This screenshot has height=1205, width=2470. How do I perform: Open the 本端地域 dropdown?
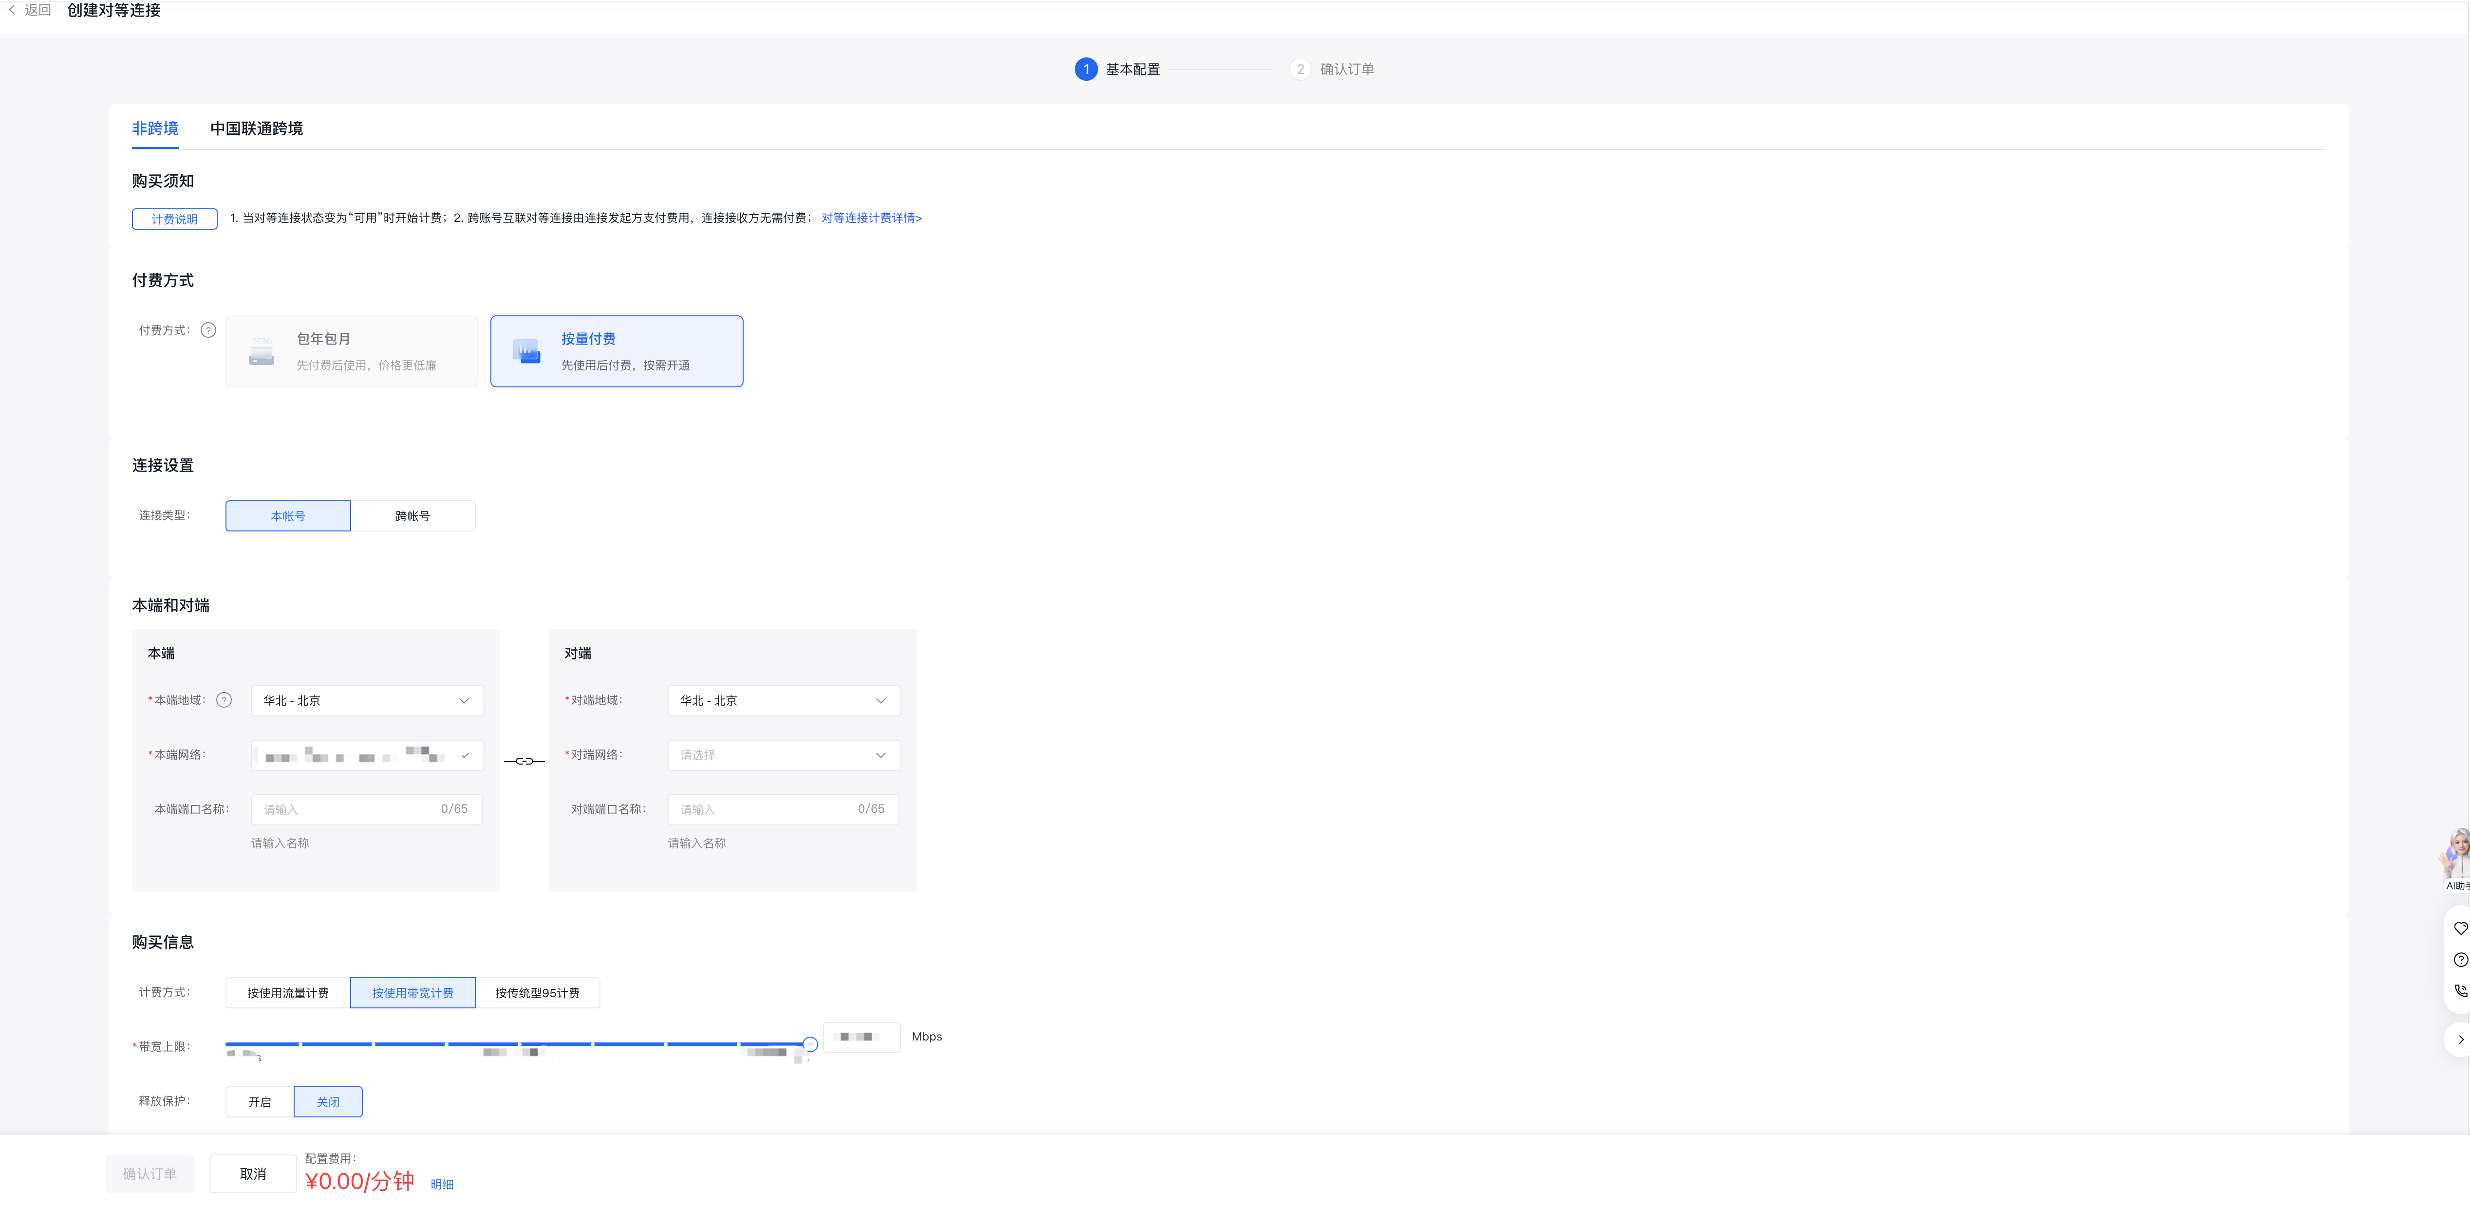tap(367, 701)
